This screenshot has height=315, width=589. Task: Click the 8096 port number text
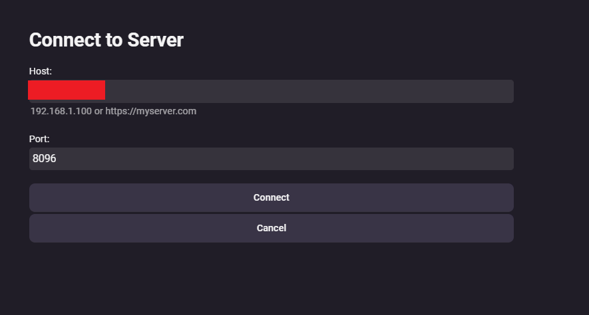click(44, 159)
